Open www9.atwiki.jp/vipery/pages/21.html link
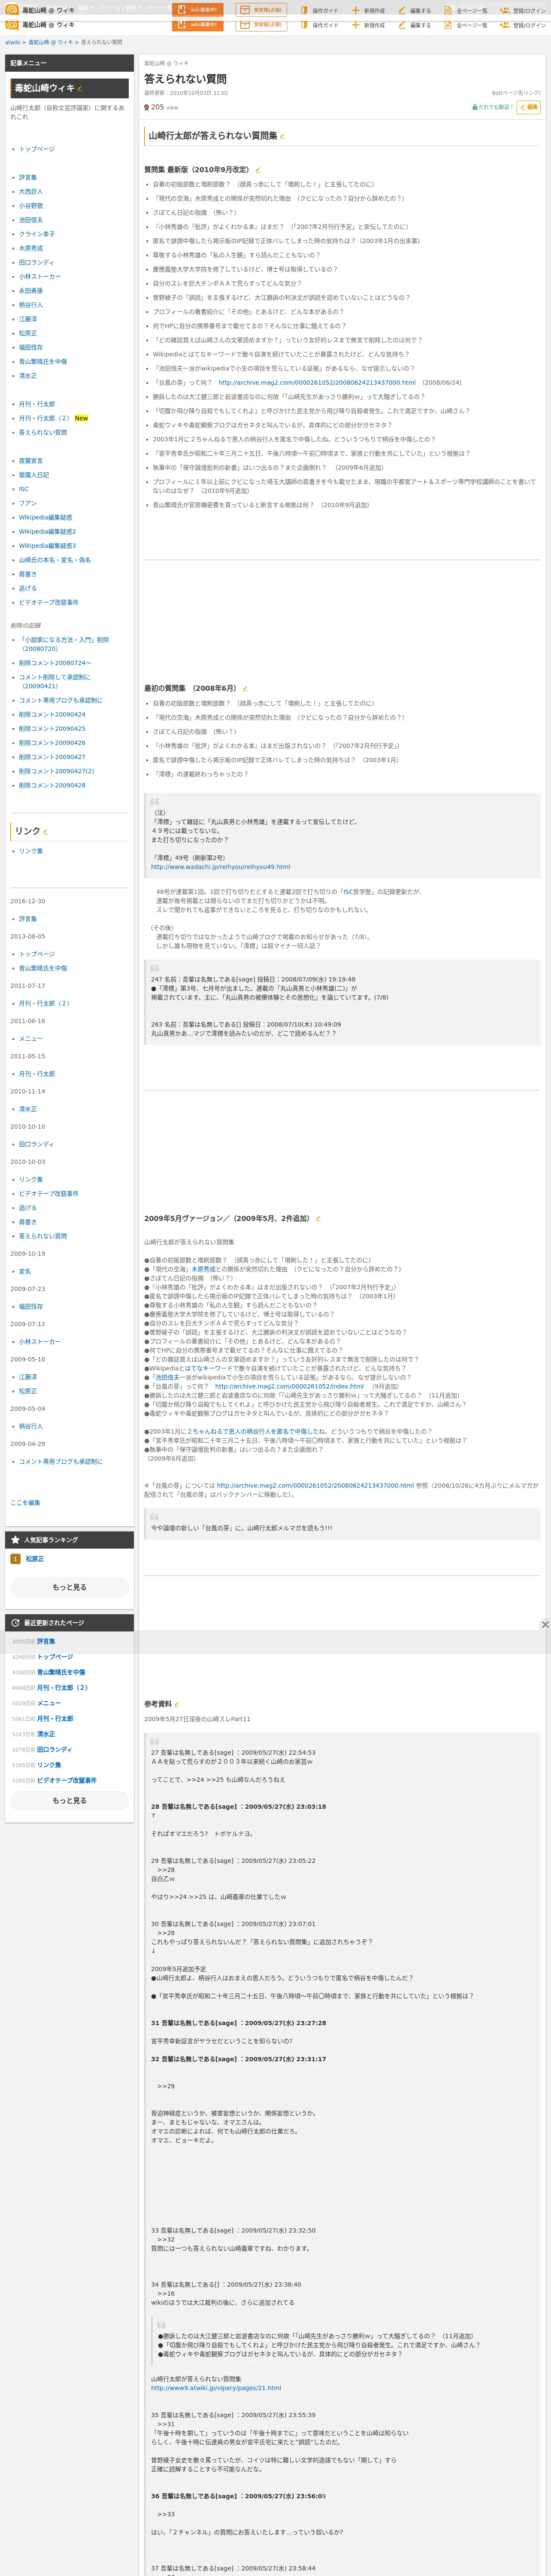551x2576 pixels. click(x=216, y=2388)
